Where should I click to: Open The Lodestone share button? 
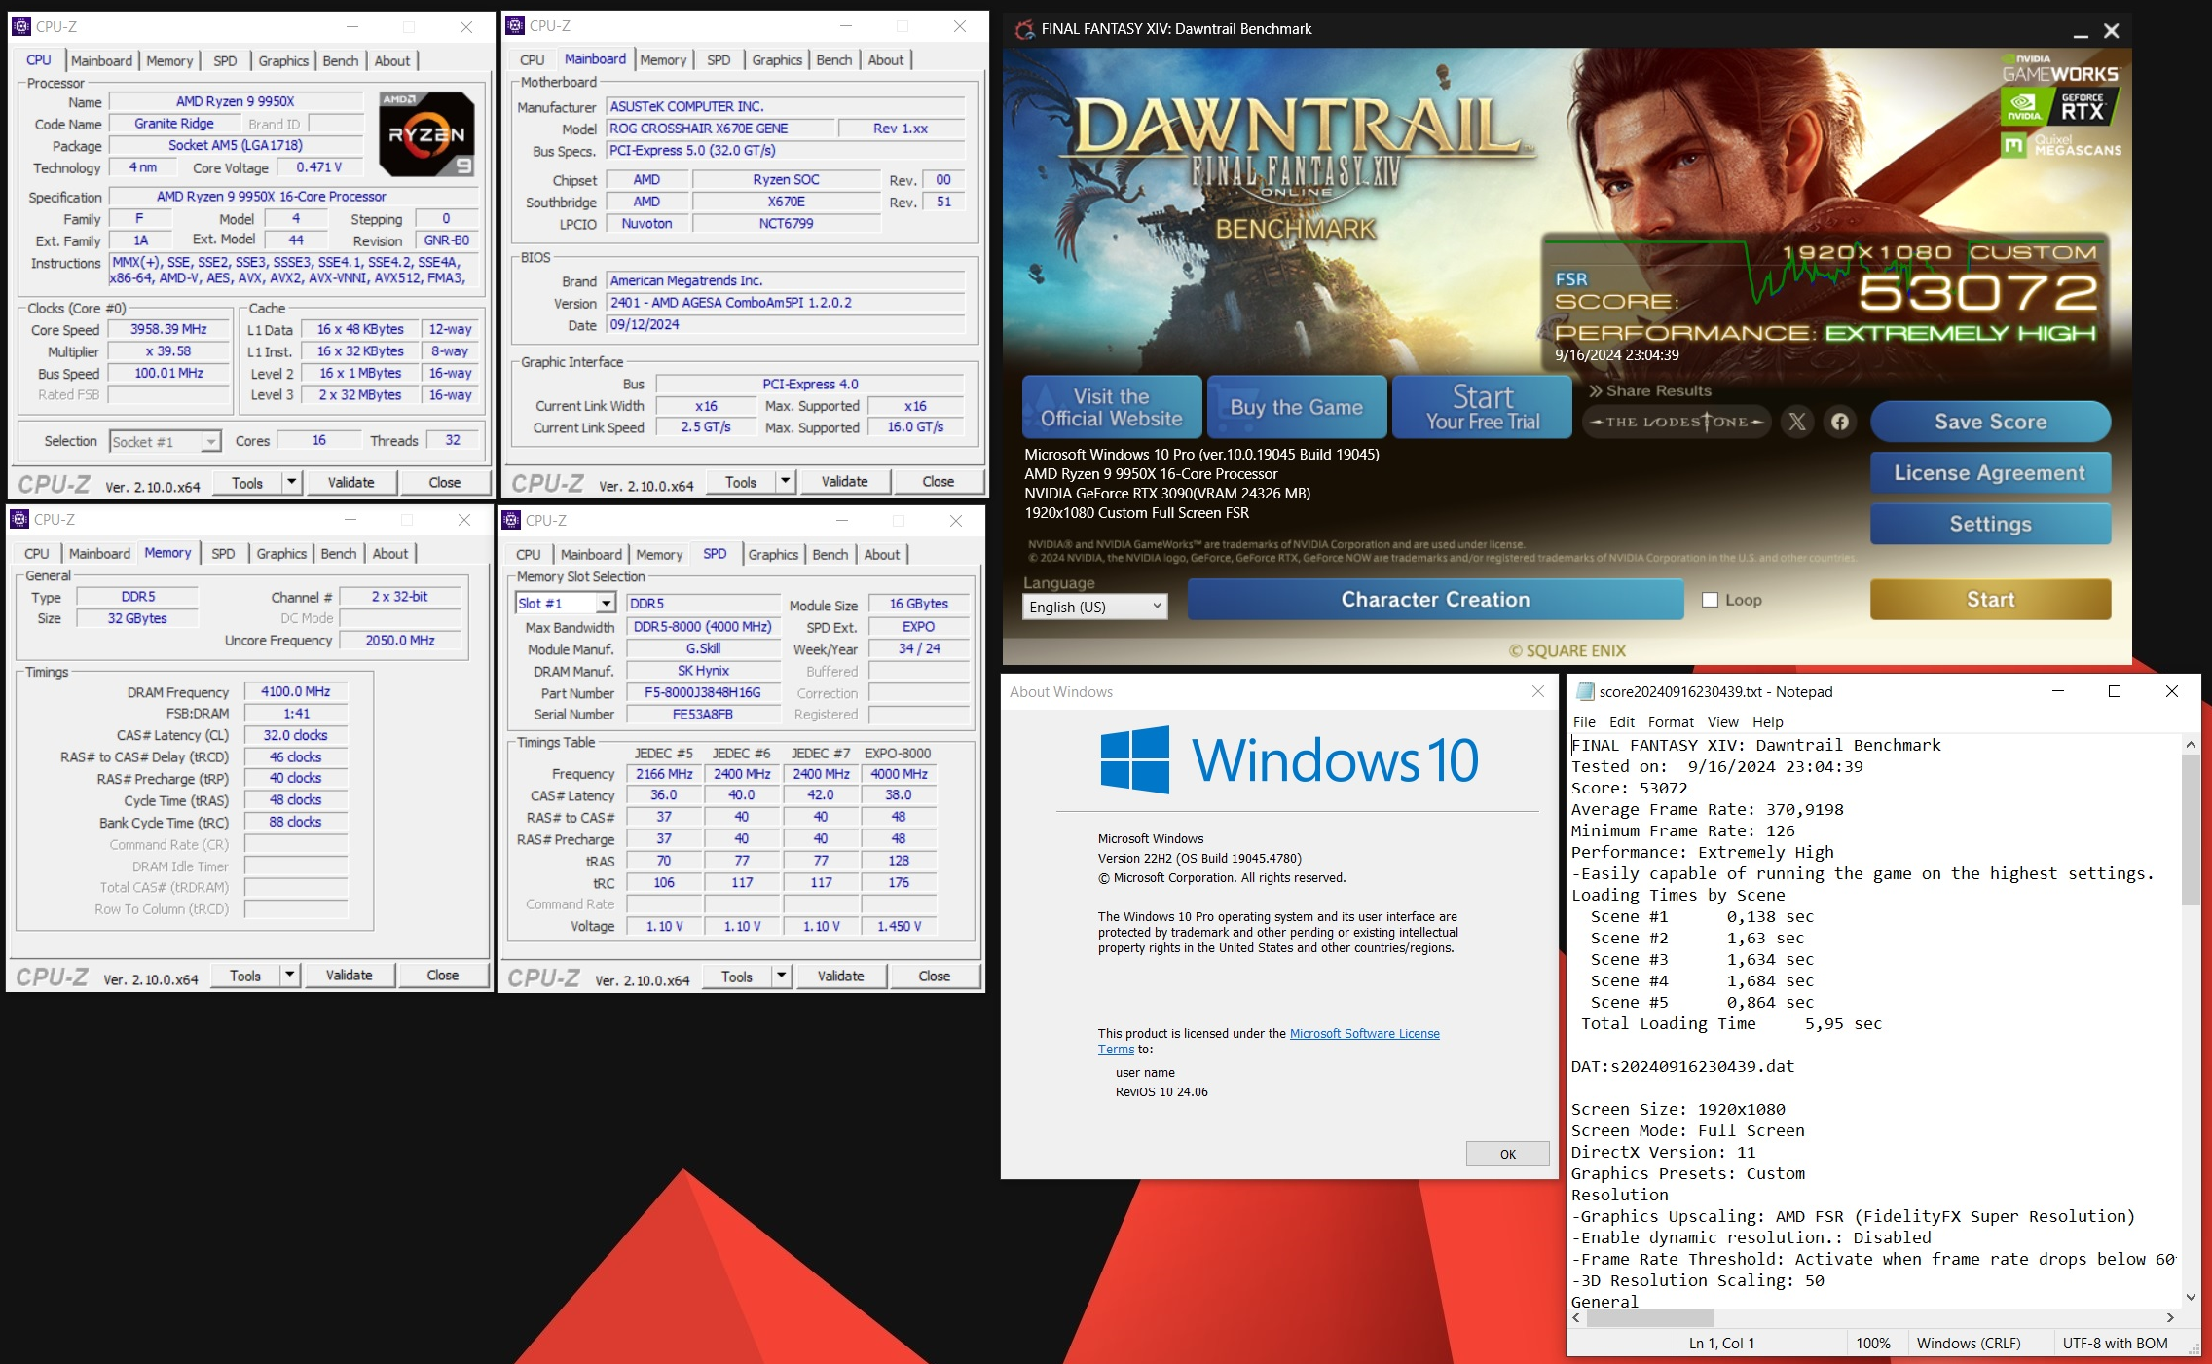(1676, 422)
